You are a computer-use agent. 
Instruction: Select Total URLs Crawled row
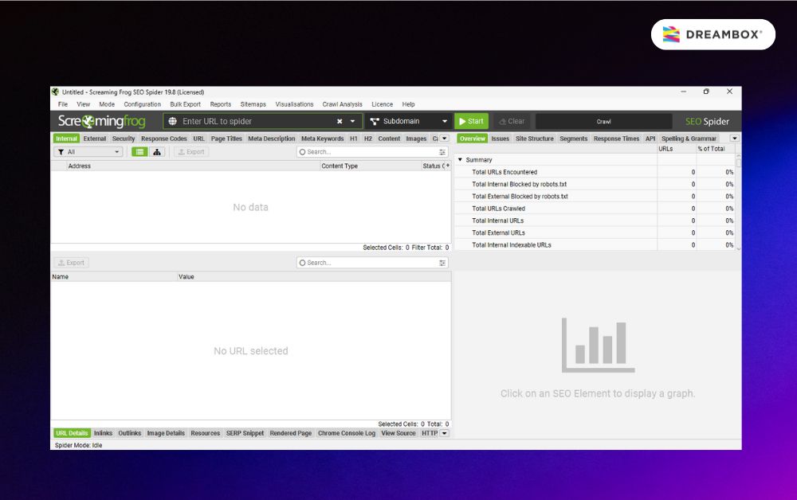[x=595, y=209]
